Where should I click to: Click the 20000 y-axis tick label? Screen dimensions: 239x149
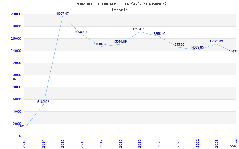click(x=16, y=14)
